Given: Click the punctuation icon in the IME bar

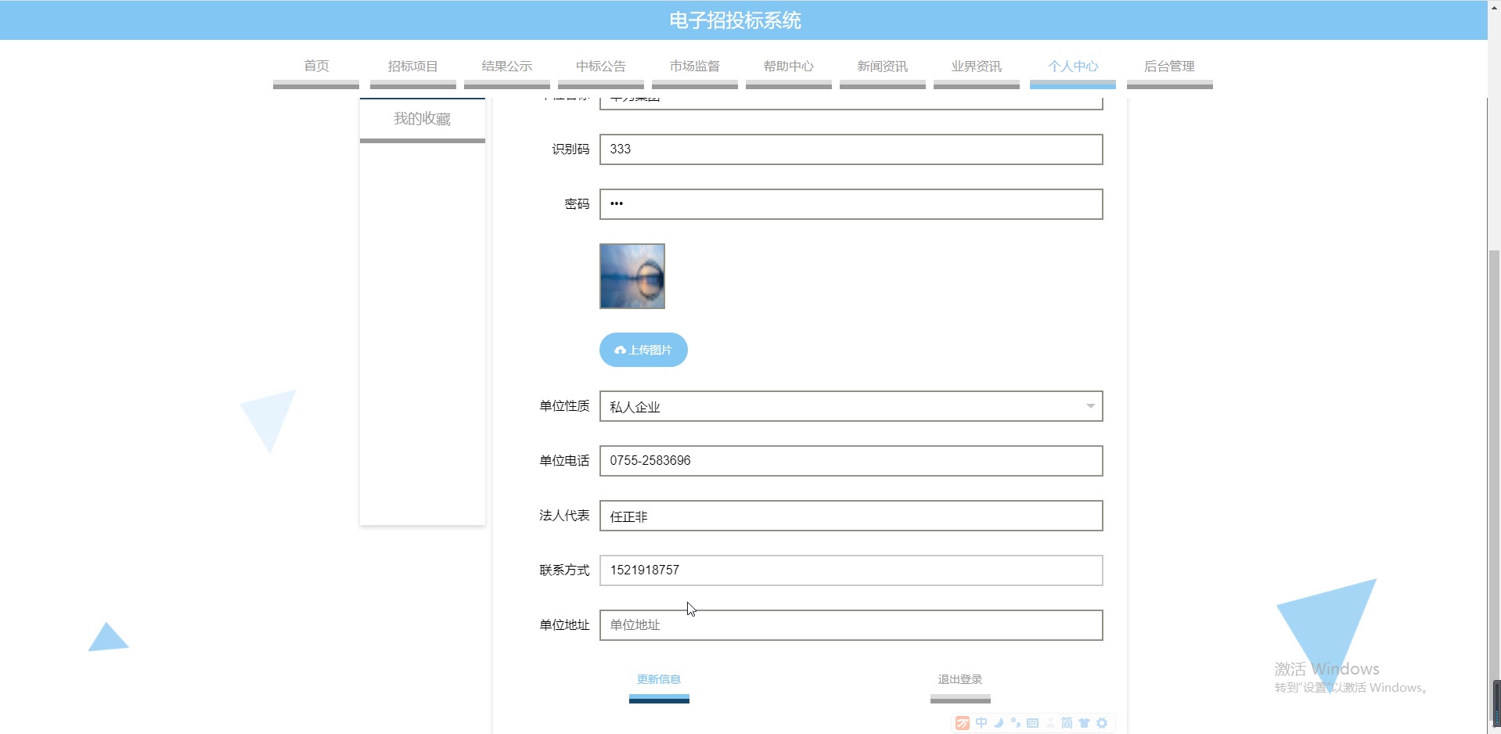Looking at the screenshot, I should tap(1014, 722).
